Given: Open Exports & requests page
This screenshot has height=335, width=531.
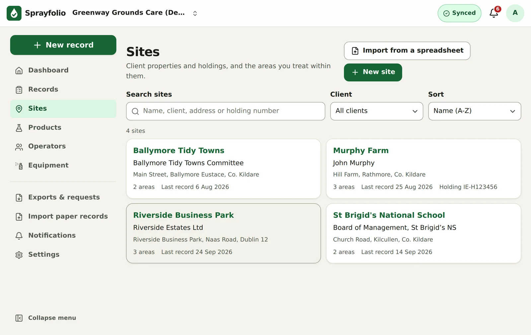Looking at the screenshot, I should coord(63,197).
